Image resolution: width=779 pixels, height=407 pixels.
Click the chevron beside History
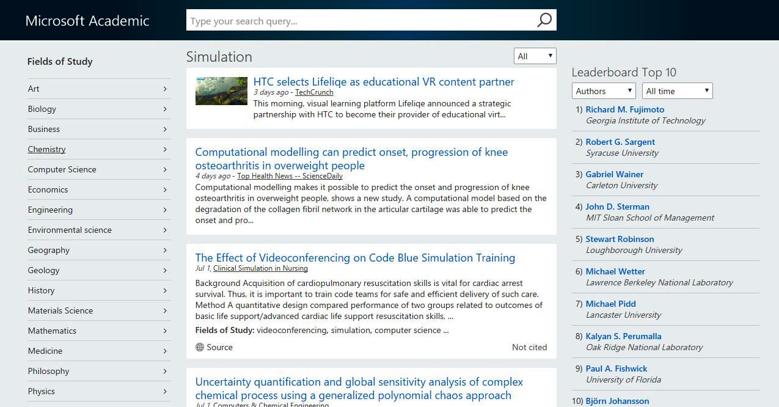pos(165,290)
